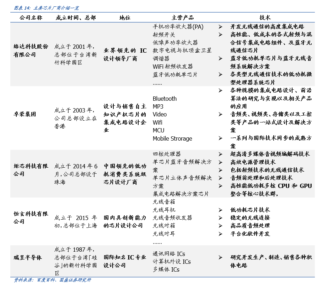Click the "地位" column header
Image resolution: width=317 pixels, height=283 pixels.
point(125,18)
